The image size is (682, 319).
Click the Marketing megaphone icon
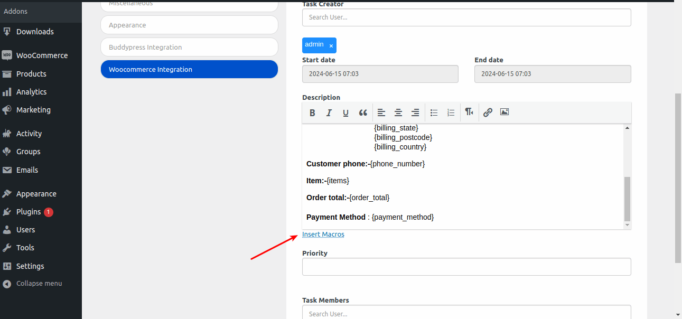point(7,110)
